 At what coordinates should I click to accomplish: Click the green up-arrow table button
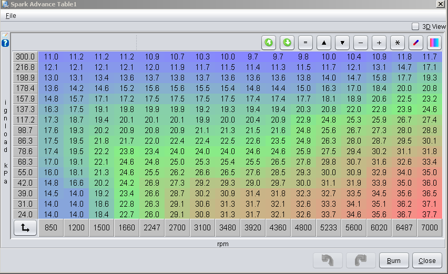click(x=269, y=42)
